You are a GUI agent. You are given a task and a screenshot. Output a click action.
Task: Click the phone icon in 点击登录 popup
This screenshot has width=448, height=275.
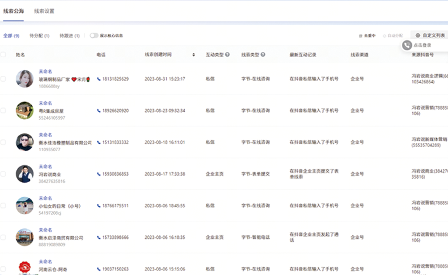coord(406,45)
